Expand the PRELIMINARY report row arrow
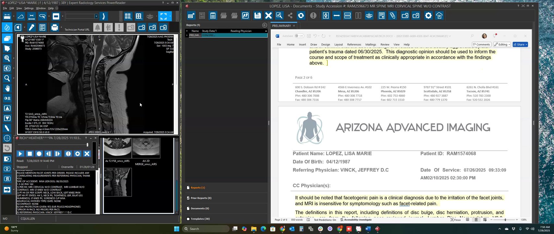Image resolution: width=554 pixels, height=234 pixels. 187,35
